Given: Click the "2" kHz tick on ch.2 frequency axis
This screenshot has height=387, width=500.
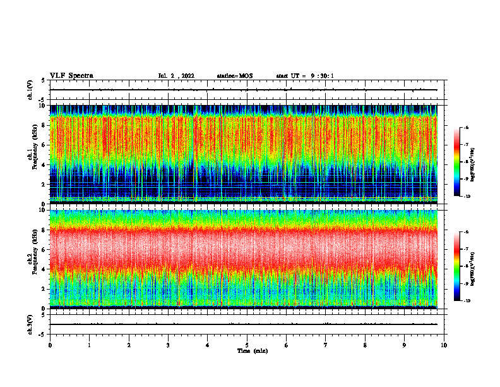Looking at the screenshot, I should [x=44, y=289].
